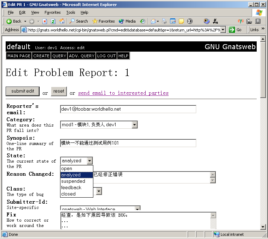268x239 pixels.
Task: Click the yellow Discuss note icon
Action: click(x=181, y=21)
